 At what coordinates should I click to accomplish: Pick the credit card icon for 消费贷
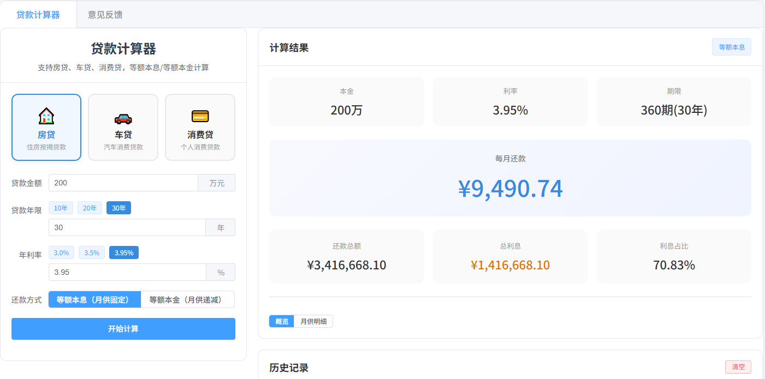(200, 116)
